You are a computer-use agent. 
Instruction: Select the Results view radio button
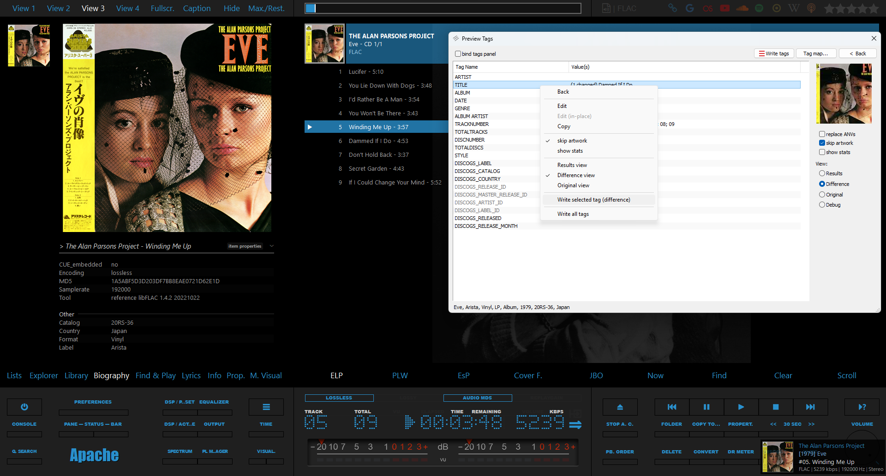(822, 173)
